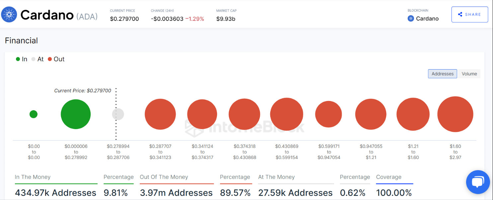The height and width of the screenshot is (200, 493).
Task: Click the small green $0.00 bubble
Action: tap(34, 114)
